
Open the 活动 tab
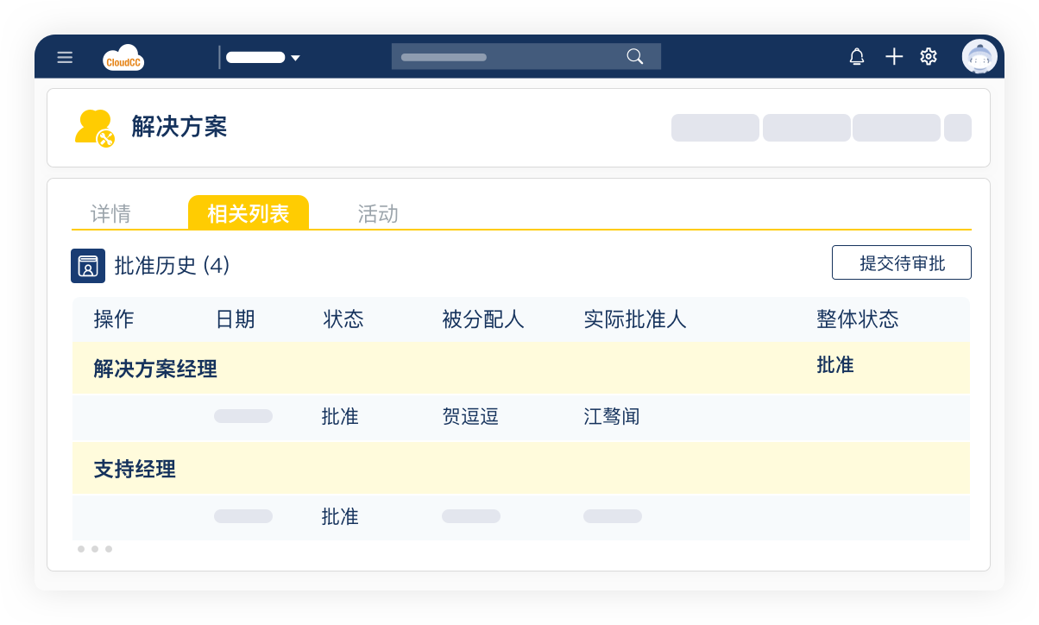coord(378,214)
